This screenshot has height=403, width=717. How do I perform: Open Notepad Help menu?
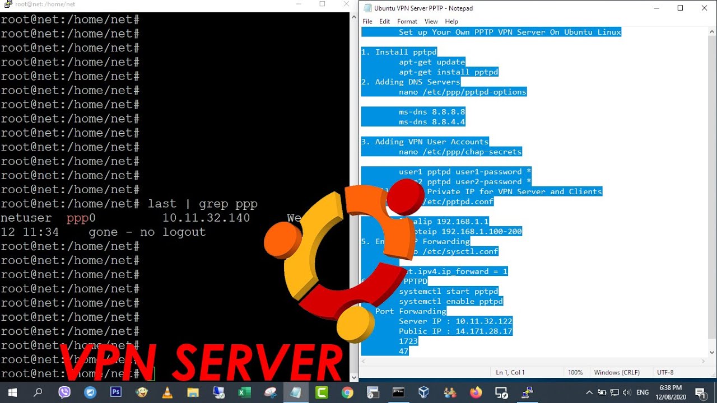point(451,21)
